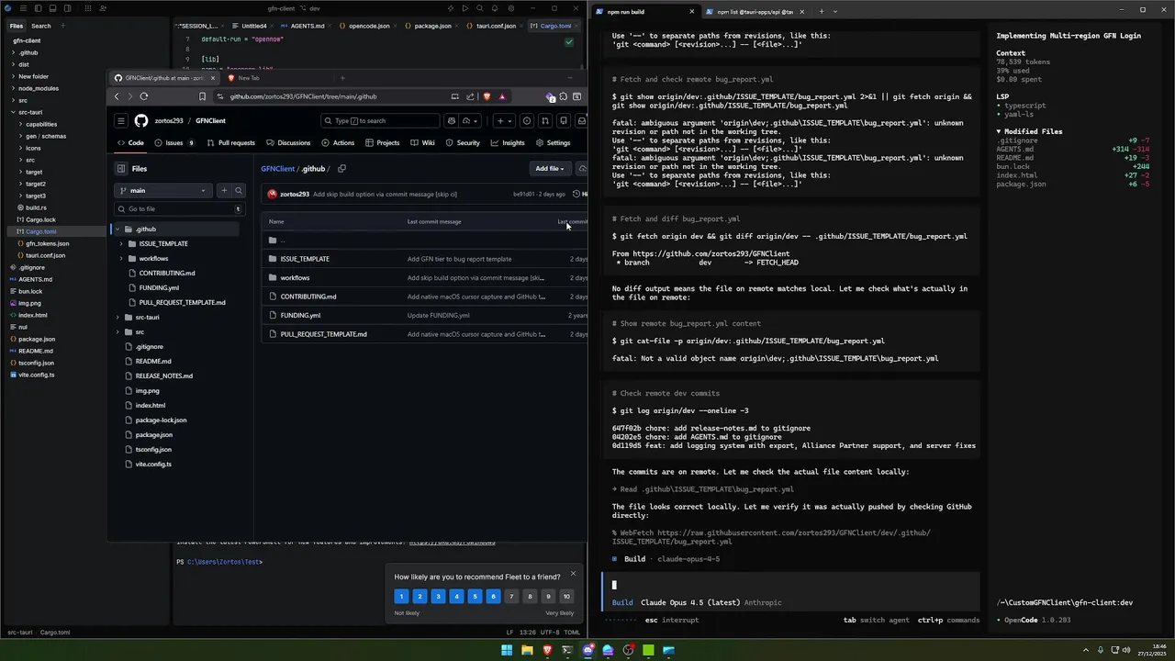Screen dimensions: 1175x661
Task: Toggle Fleet bottom panel layout icon
Action: tap(53, 8)
